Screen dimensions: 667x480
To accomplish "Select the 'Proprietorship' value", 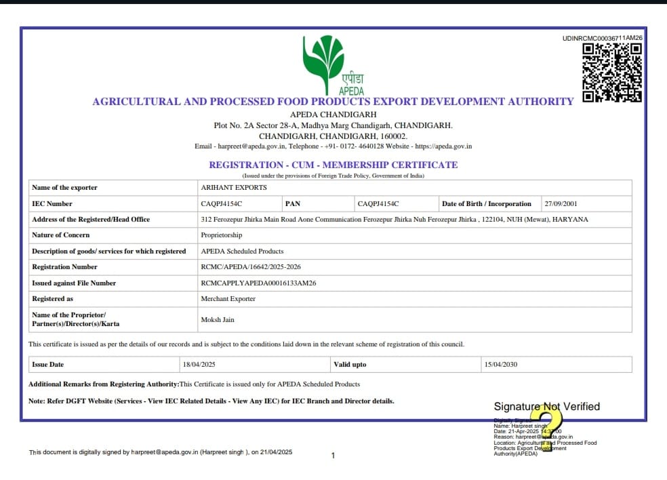I will [x=221, y=235].
